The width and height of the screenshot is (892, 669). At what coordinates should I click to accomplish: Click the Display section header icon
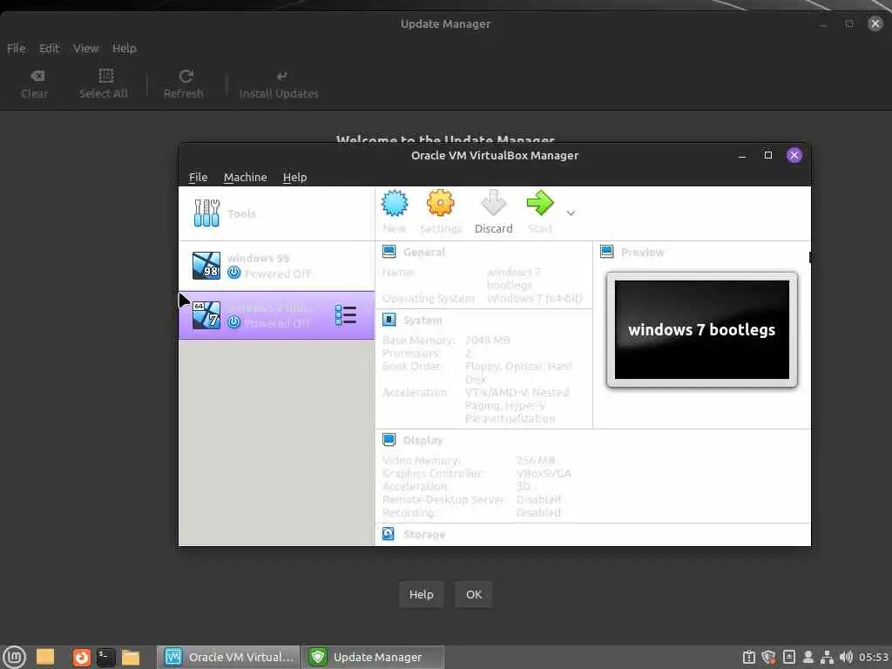point(389,440)
